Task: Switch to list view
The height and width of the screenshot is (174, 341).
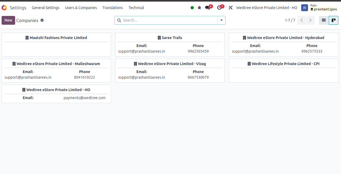Action: pyautogui.click(x=324, y=20)
